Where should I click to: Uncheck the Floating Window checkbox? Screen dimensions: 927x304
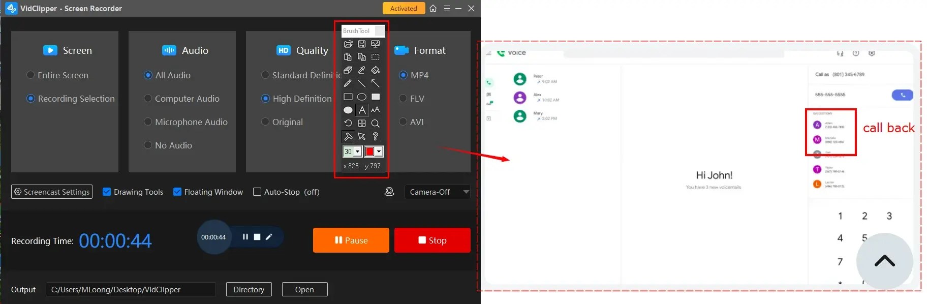pyautogui.click(x=177, y=192)
